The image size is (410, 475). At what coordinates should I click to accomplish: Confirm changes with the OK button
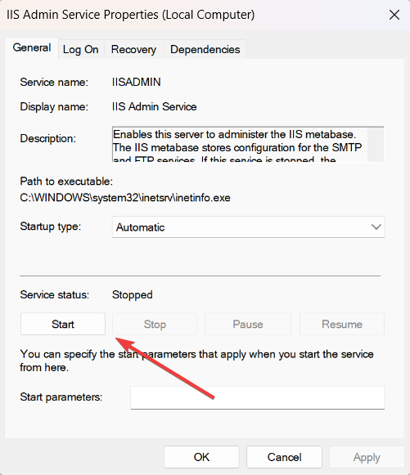(x=201, y=457)
